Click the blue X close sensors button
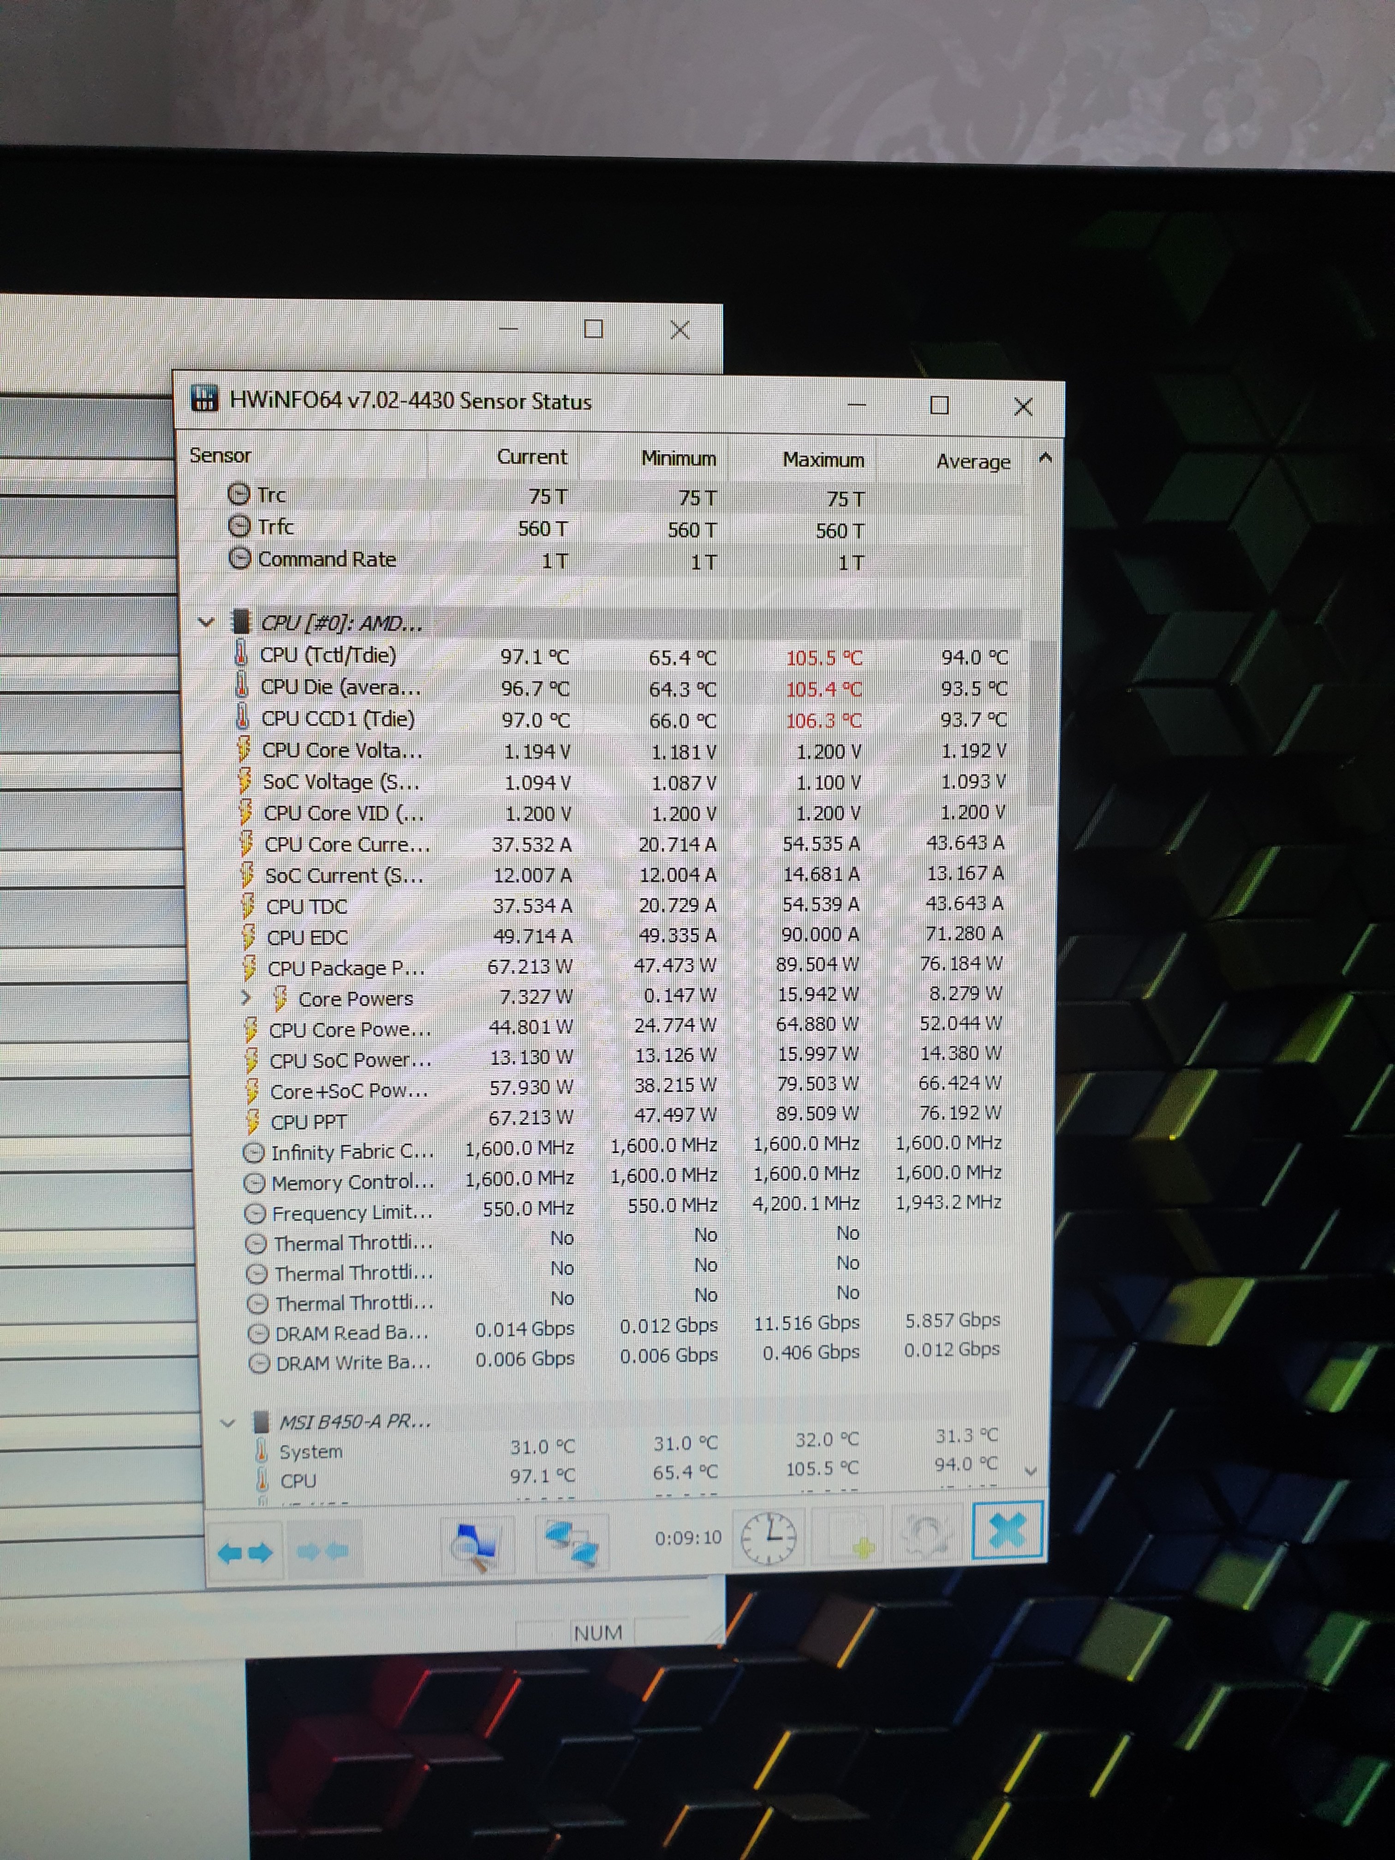Screen dimensions: 1395x1860 tap(1008, 1530)
